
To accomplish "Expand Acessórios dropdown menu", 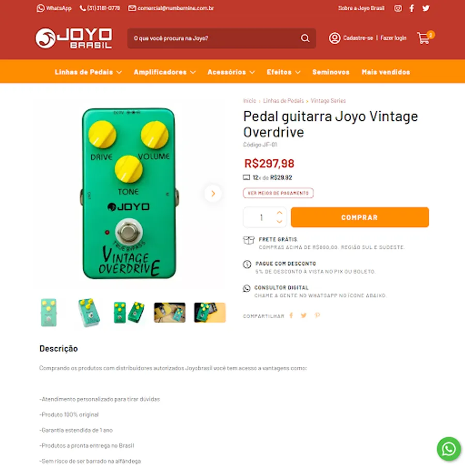I will point(231,72).
